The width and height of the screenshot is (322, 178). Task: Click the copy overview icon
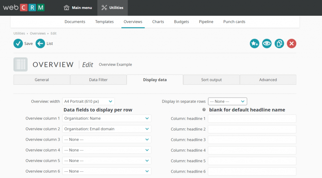pyautogui.click(x=279, y=44)
